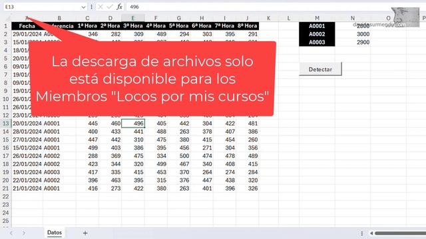This screenshot has width=426, height=239.
Task: Open the Name Box dropdown arrow
Action: point(83,7)
